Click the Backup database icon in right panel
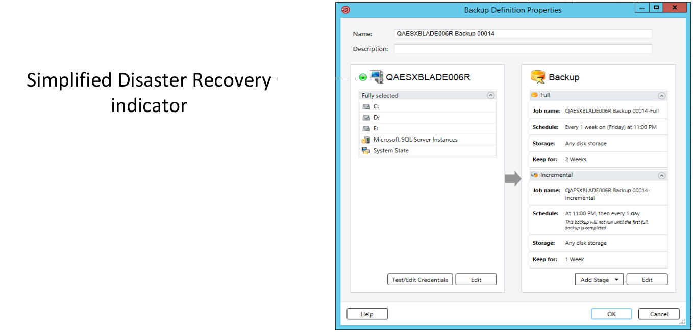The height and width of the screenshot is (332, 693). [538, 77]
